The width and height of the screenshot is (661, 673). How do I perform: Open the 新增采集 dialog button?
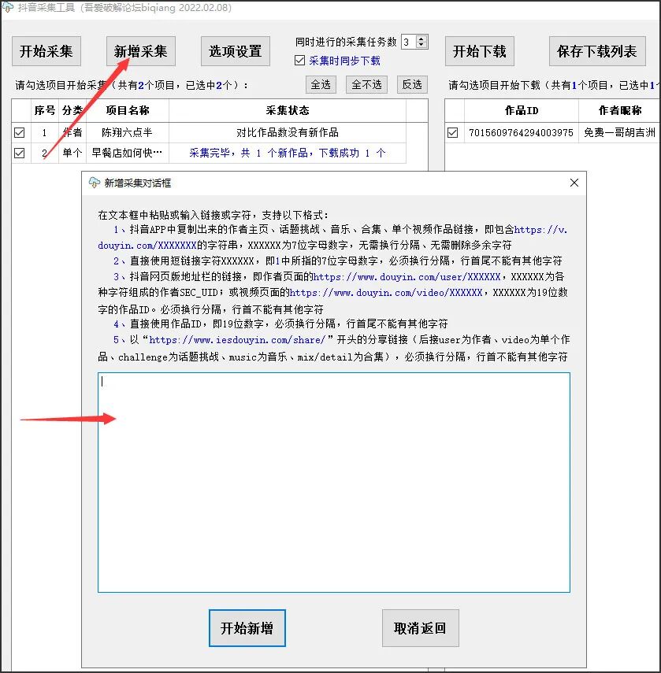click(141, 51)
